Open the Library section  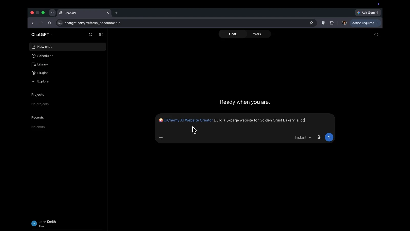[67, 64]
